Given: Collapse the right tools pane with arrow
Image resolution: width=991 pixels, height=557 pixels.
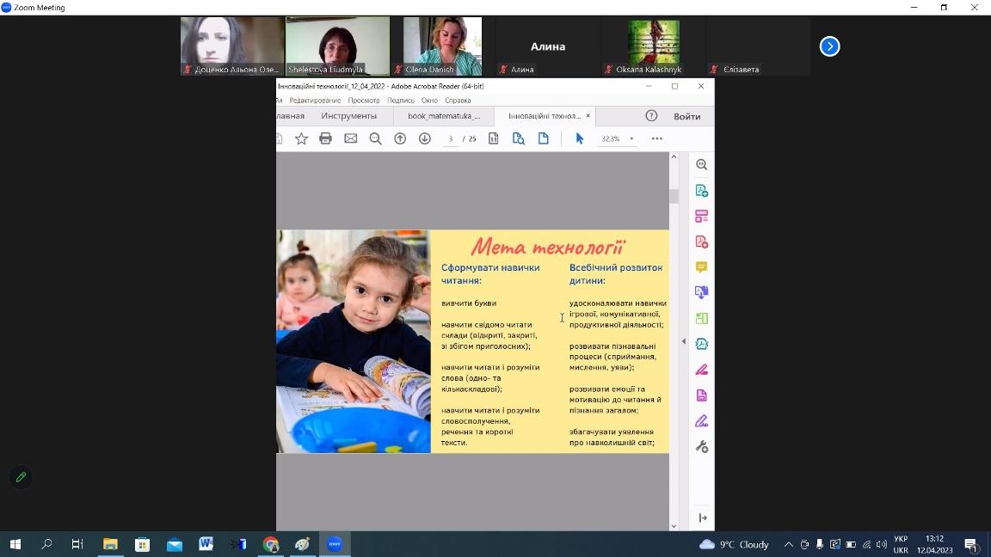Looking at the screenshot, I should point(684,341).
